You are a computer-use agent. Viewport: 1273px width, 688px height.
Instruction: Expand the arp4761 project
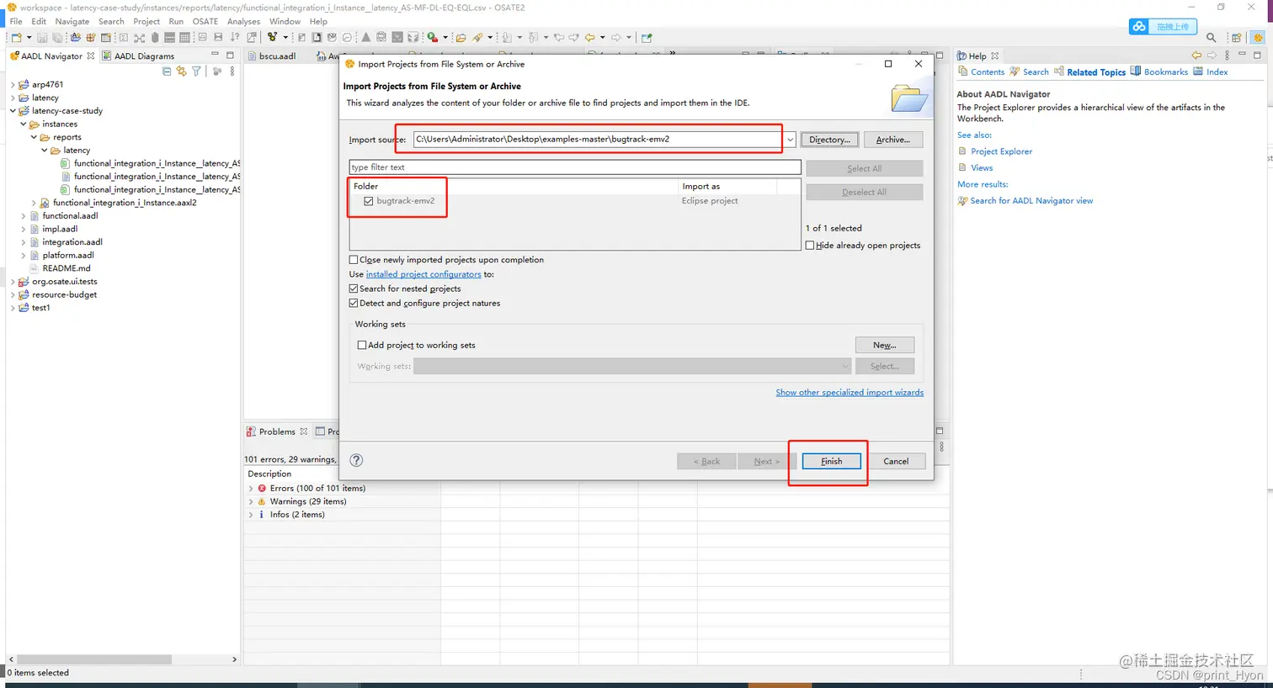pyautogui.click(x=13, y=85)
